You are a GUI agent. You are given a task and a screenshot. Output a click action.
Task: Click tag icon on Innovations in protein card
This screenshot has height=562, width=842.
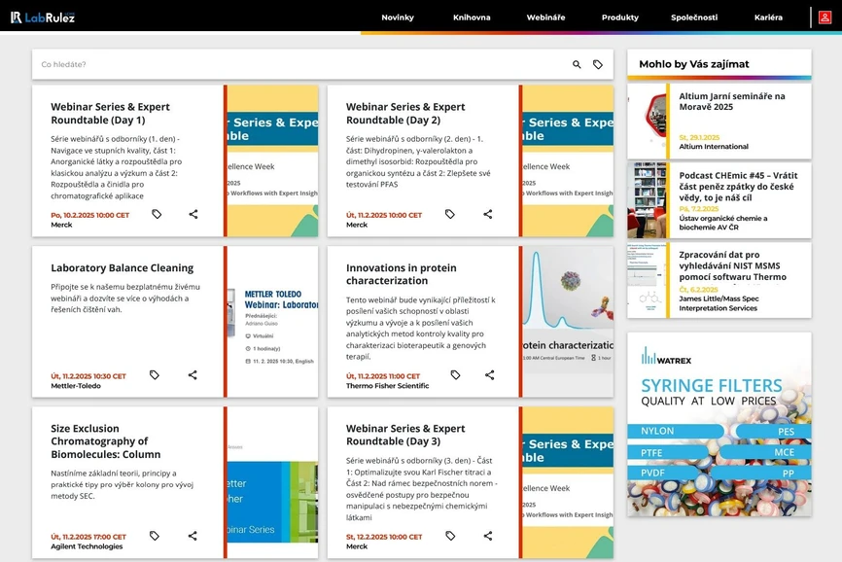coord(455,374)
